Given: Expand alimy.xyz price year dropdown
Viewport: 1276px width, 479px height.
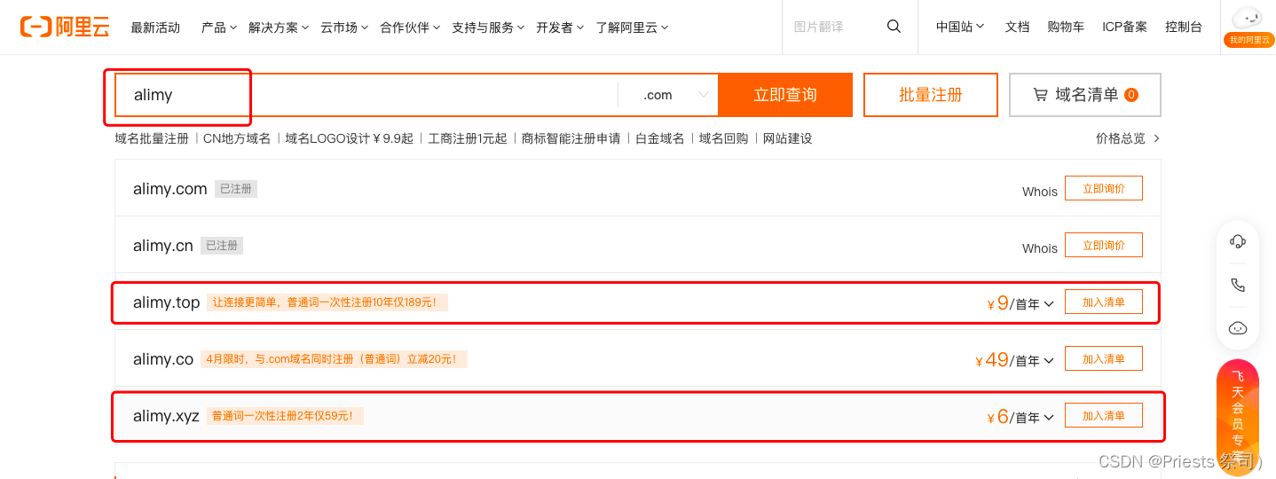Looking at the screenshot, I should (1049, 418).
